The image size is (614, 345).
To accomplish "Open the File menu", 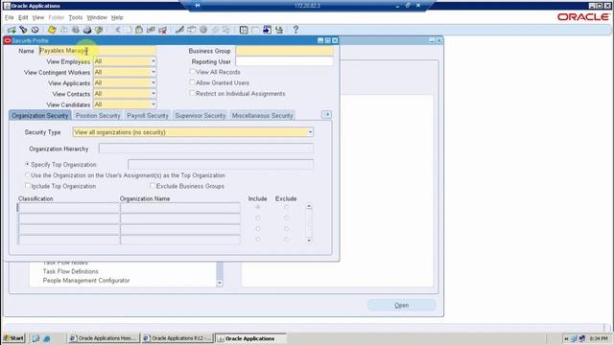I will (x=9, y=17).
